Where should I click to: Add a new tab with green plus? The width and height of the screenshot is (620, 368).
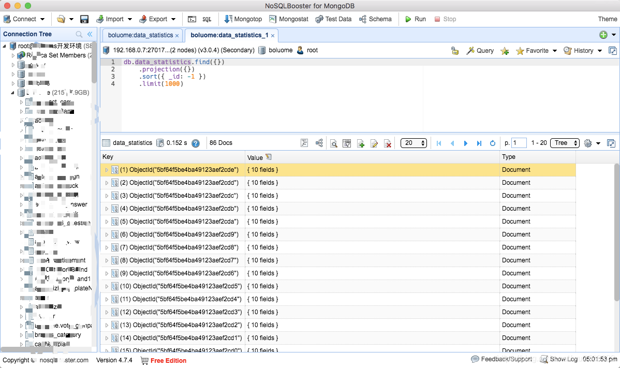(x=603, y=35)
